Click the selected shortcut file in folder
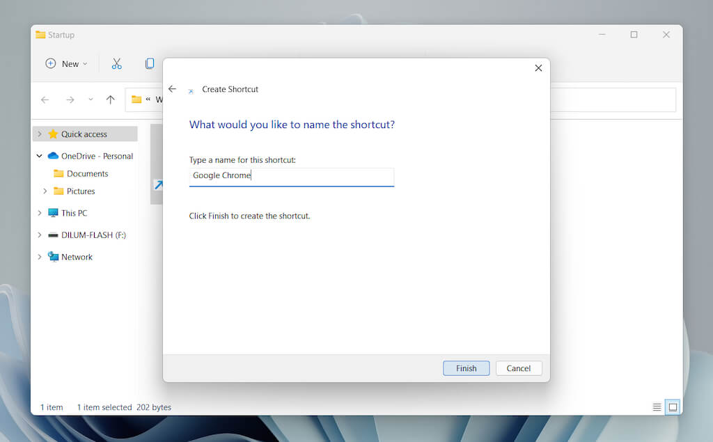Image resolution: width=713 pixels, height=442 pixels. point(157,164)
